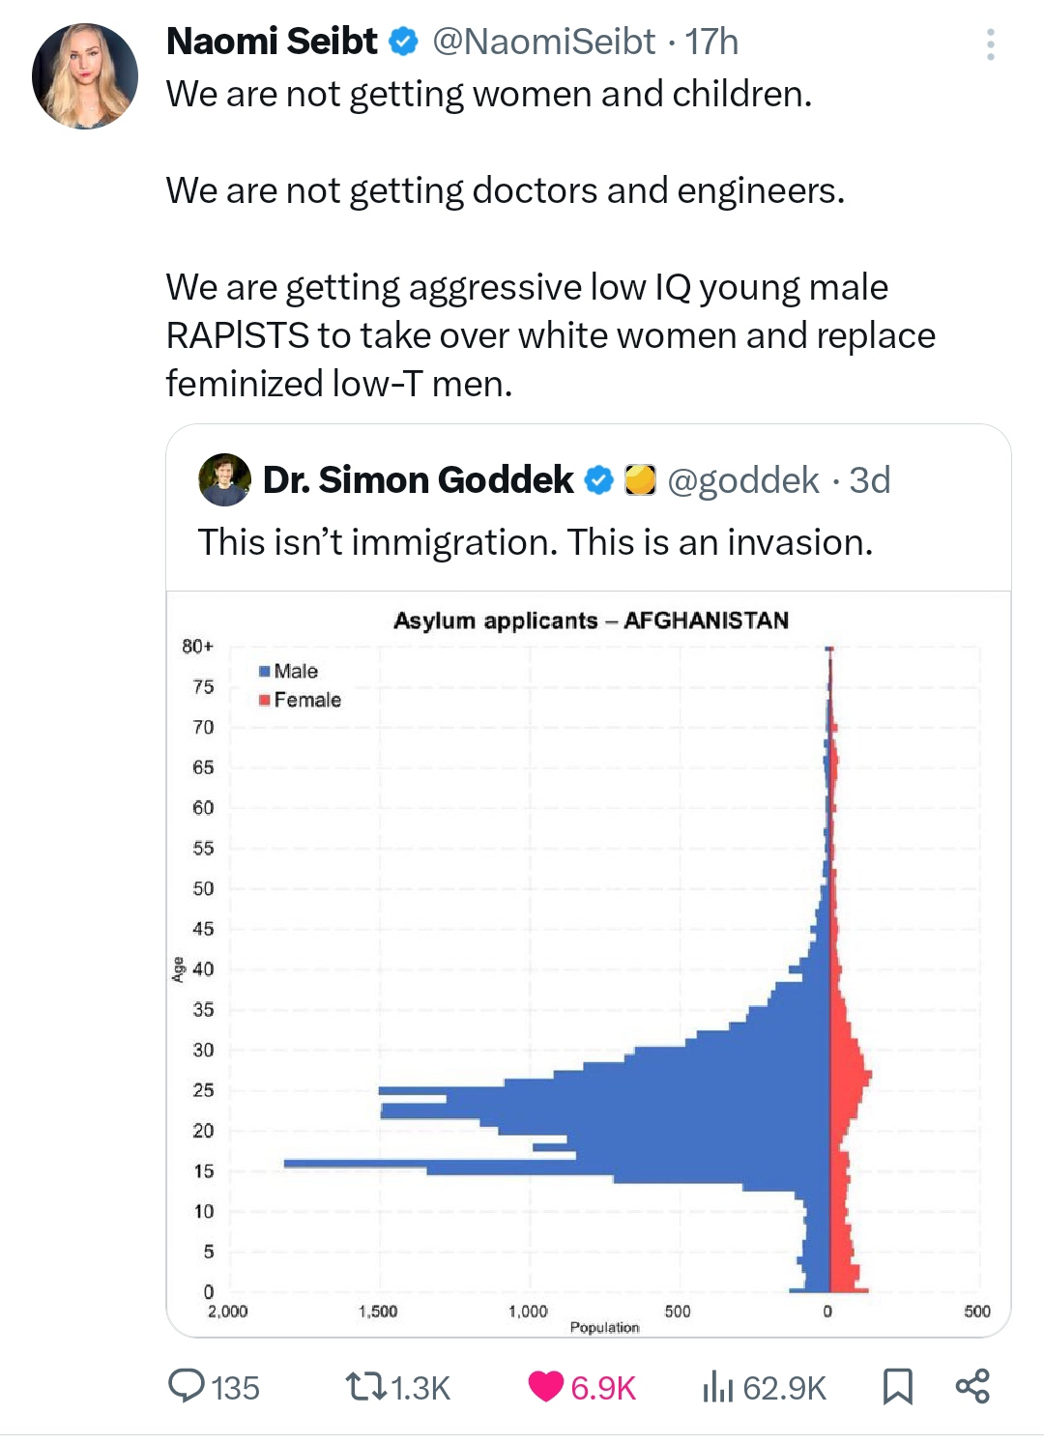
Task: Open the reply comment icon
Action: pyautogui.click(x=187, y=1386)
